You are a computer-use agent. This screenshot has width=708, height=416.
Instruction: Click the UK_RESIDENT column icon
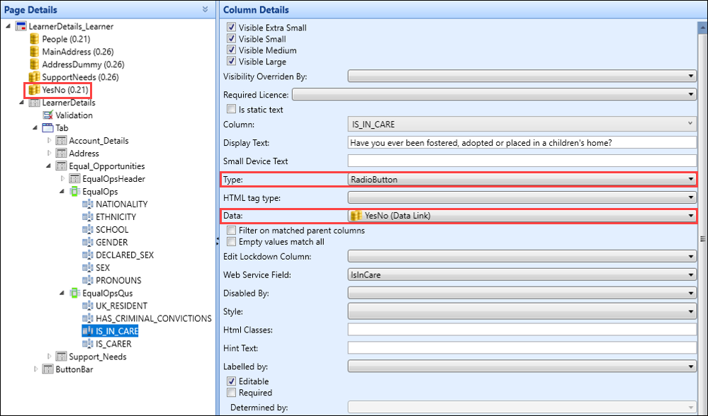point(88,306)
